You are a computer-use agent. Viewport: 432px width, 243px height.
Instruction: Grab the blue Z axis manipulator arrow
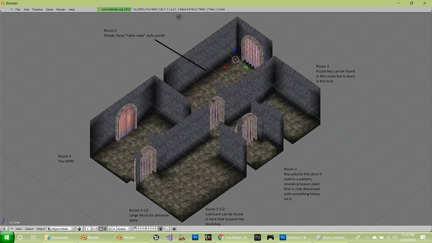coord(235,49)
